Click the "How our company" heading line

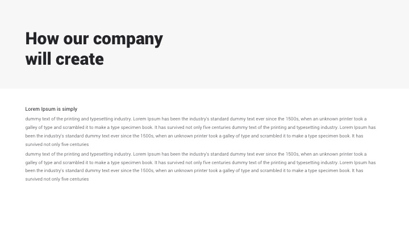[94, 39]
